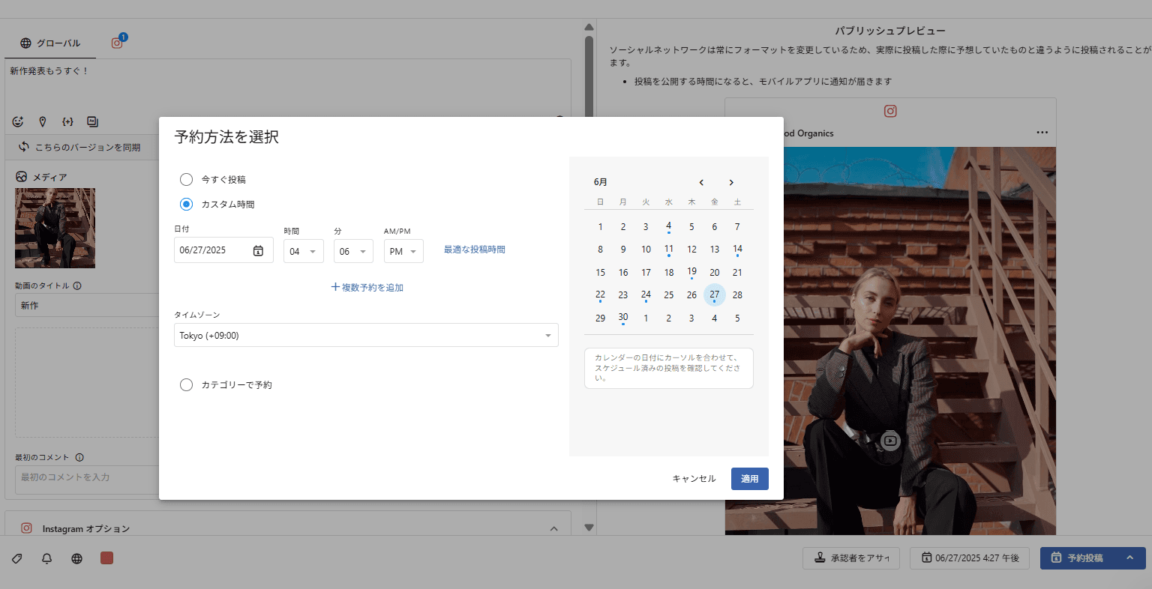Select the カスタム時間 radio option
This screenshot has height=589, width=1152.
point(187,205)
